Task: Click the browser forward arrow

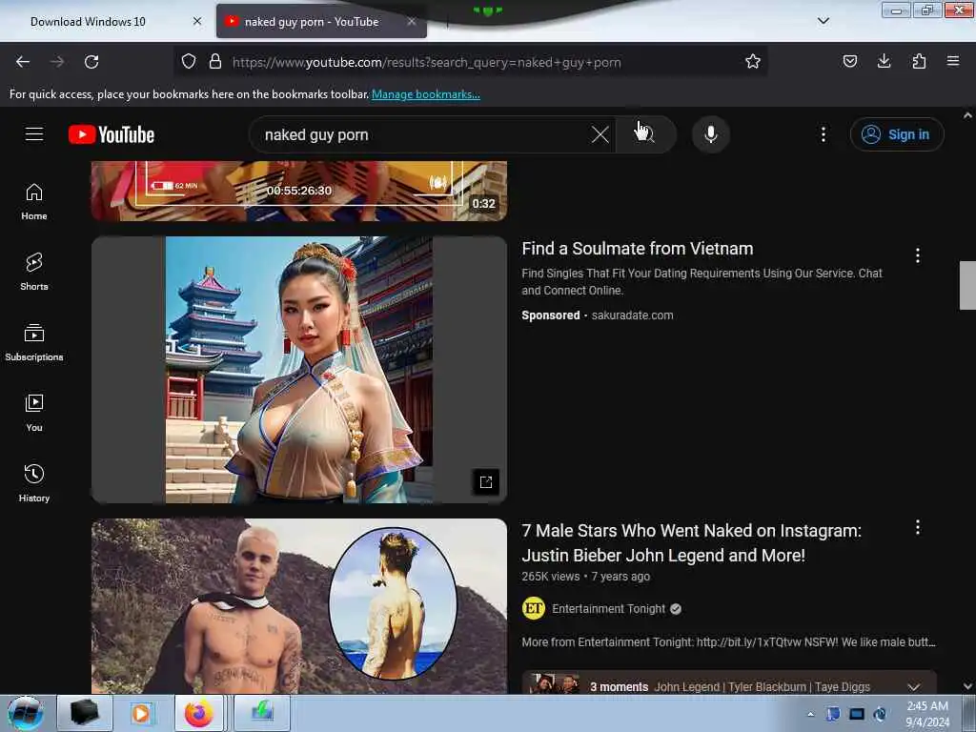Action: (x=57, y=62)
